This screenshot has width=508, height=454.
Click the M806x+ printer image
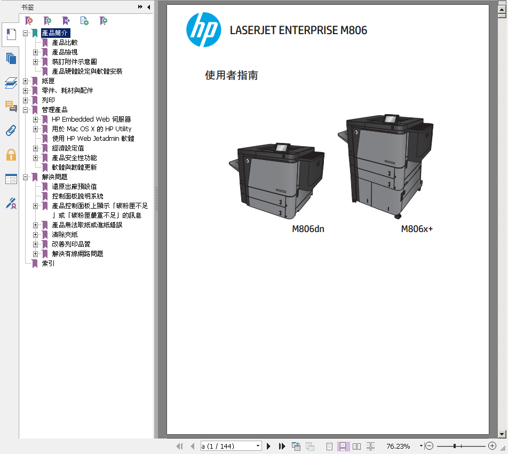click(385, 166)
